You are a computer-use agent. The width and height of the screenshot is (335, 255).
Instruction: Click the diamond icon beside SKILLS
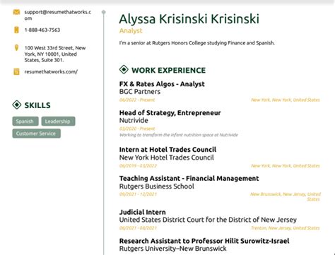pos(17,105)
